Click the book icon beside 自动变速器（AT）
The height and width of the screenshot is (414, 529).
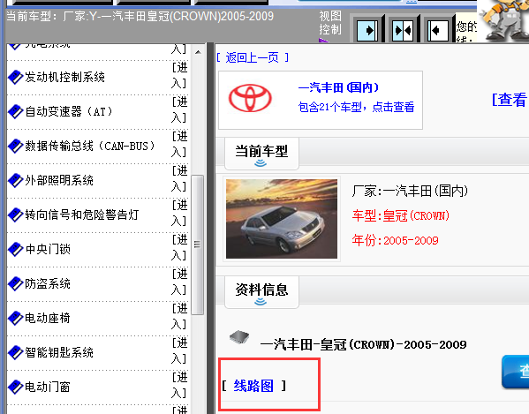(15, 111)
